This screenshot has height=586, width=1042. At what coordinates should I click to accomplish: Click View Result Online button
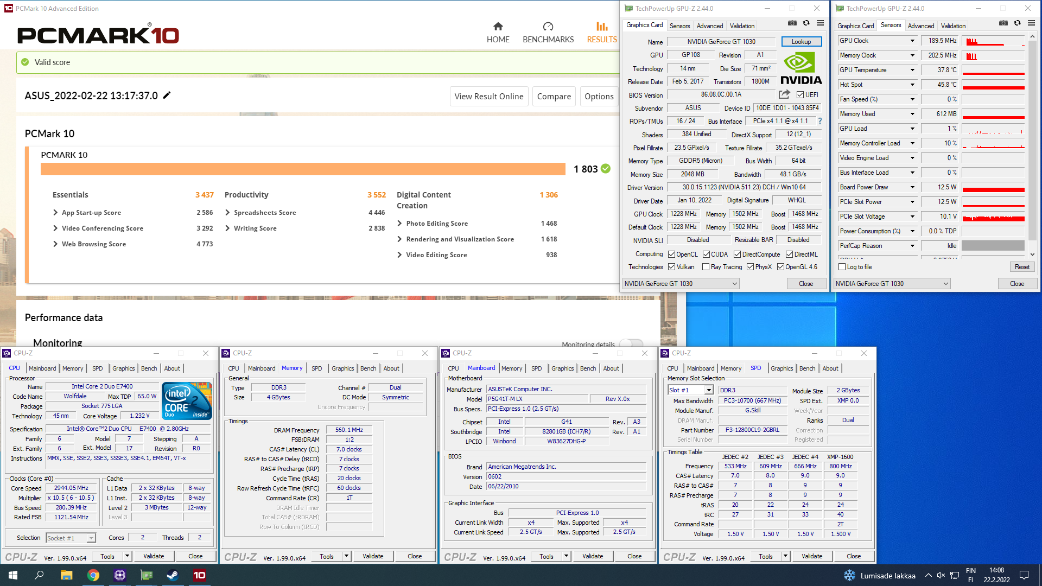pyautogui.click(x=489, y=97)
